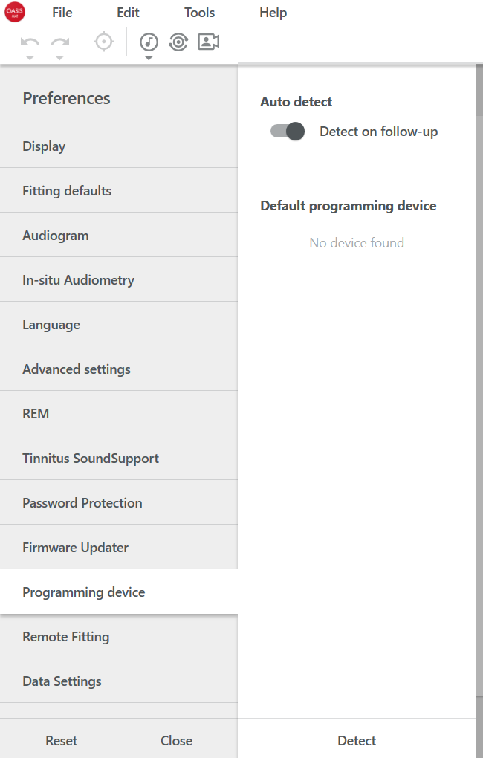
Task: Expand the redo history dropdown arrow
Action: tap(59, 58)
